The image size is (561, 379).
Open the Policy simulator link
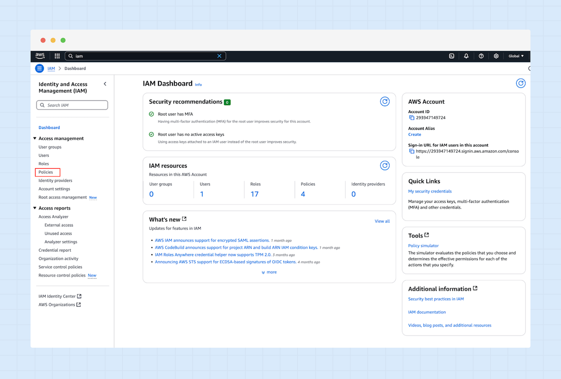pyautogui.click(x=424, y=246)
